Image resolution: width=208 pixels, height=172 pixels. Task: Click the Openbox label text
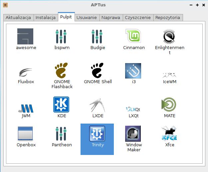pos(26,145)
